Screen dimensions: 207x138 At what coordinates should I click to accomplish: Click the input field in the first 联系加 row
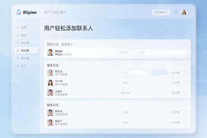144,73
